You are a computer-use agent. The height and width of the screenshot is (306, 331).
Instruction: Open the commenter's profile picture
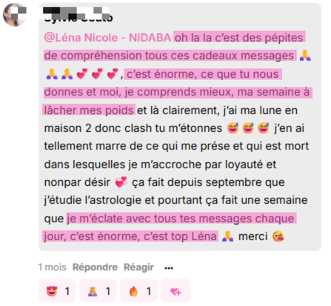point(15,15)
